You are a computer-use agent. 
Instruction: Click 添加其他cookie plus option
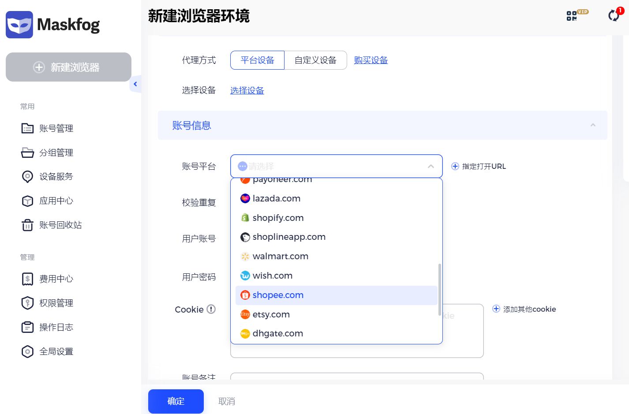(x=524, y=309)
